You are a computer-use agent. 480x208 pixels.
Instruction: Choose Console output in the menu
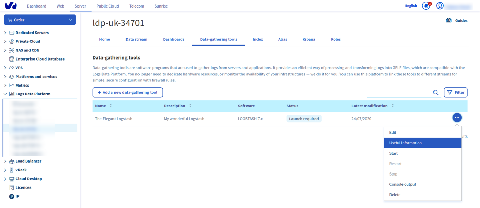(403, 184)
